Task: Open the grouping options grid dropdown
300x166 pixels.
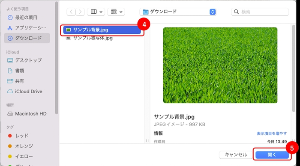Action: click(x=116, y=12)
